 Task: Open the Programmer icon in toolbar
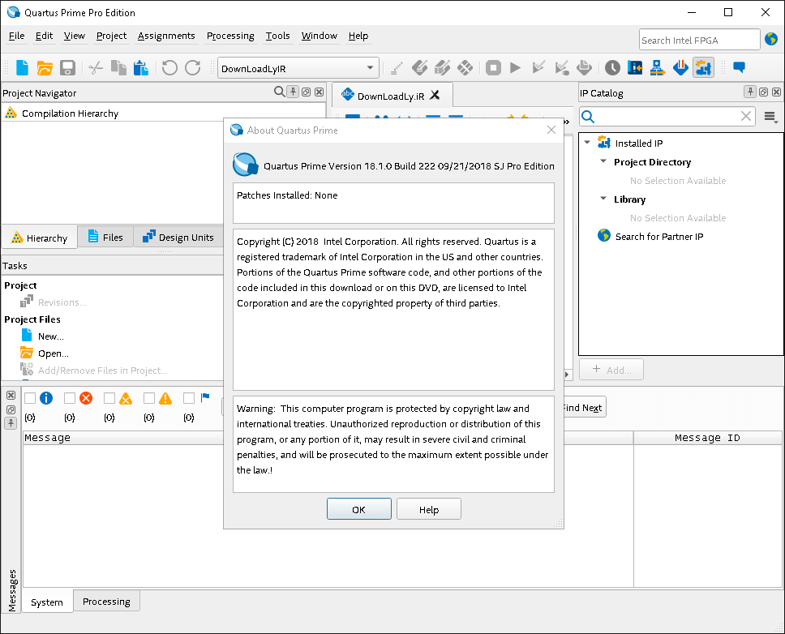[x=680, y=68]
